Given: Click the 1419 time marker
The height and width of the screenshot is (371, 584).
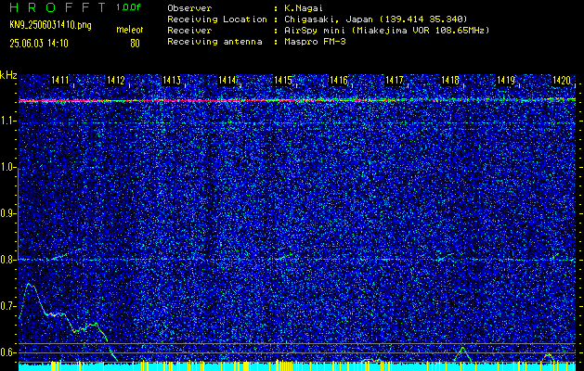Looking at the screenshot, I should pyautogui.click(x=506, y=80).
